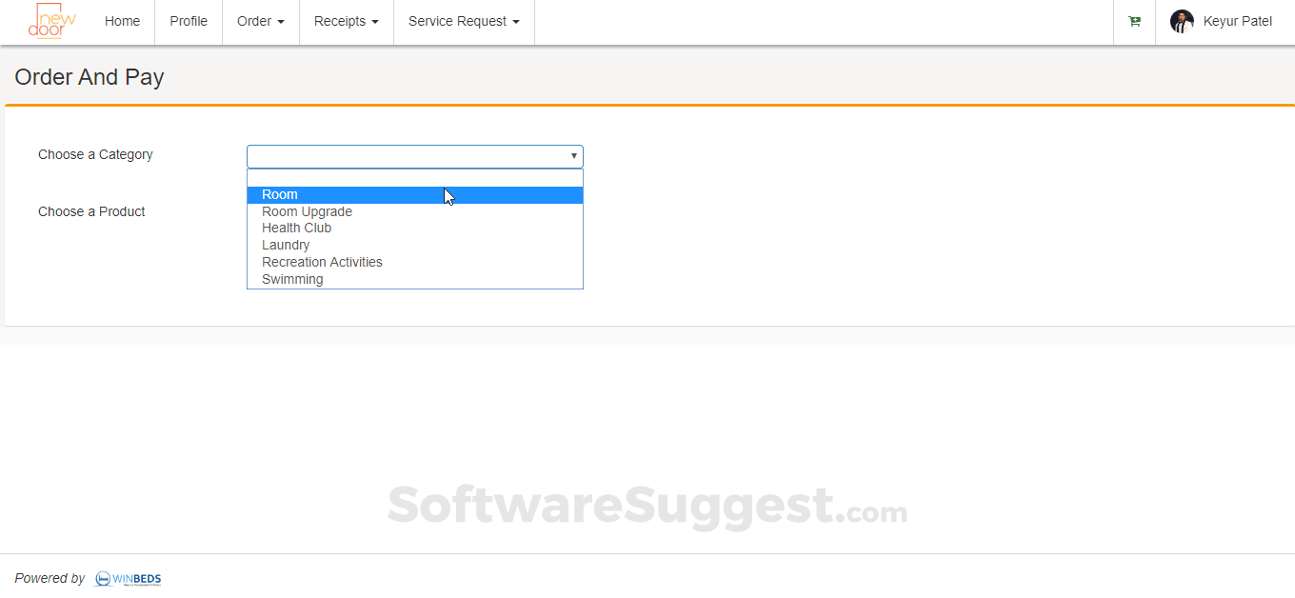
Task: Navigate to the Home tab
Action: [x=122, y=21]
